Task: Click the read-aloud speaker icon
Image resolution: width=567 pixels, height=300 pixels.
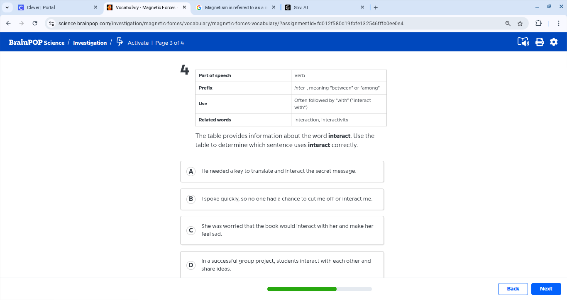Action: click(x=523, y=42)
